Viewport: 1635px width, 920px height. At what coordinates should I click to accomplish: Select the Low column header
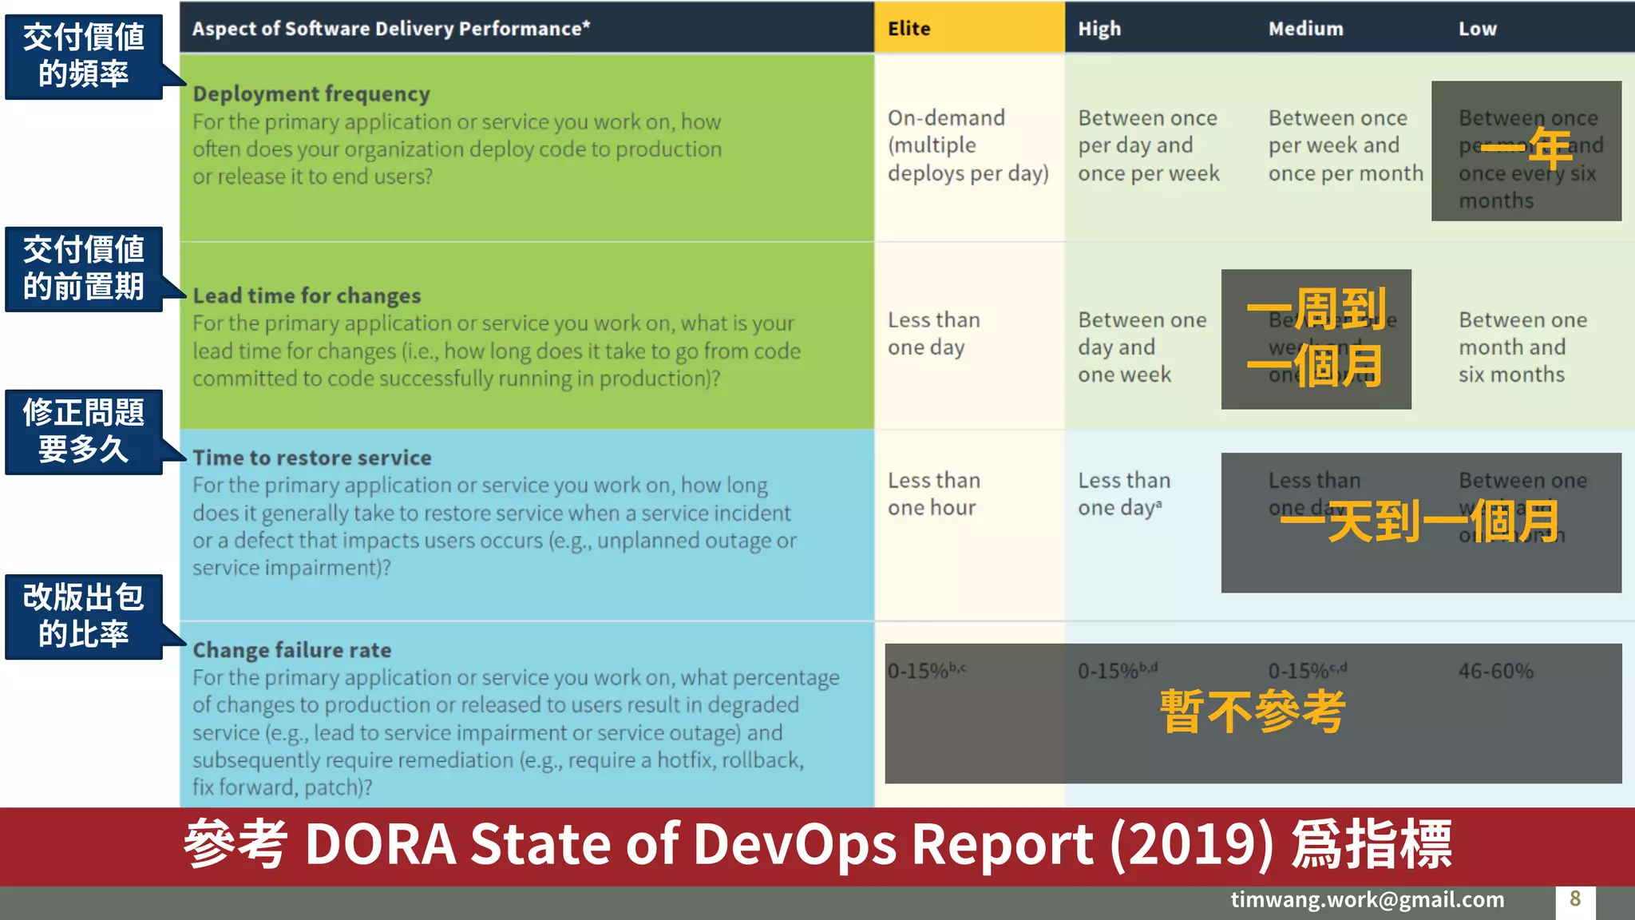click(1477, 28)
